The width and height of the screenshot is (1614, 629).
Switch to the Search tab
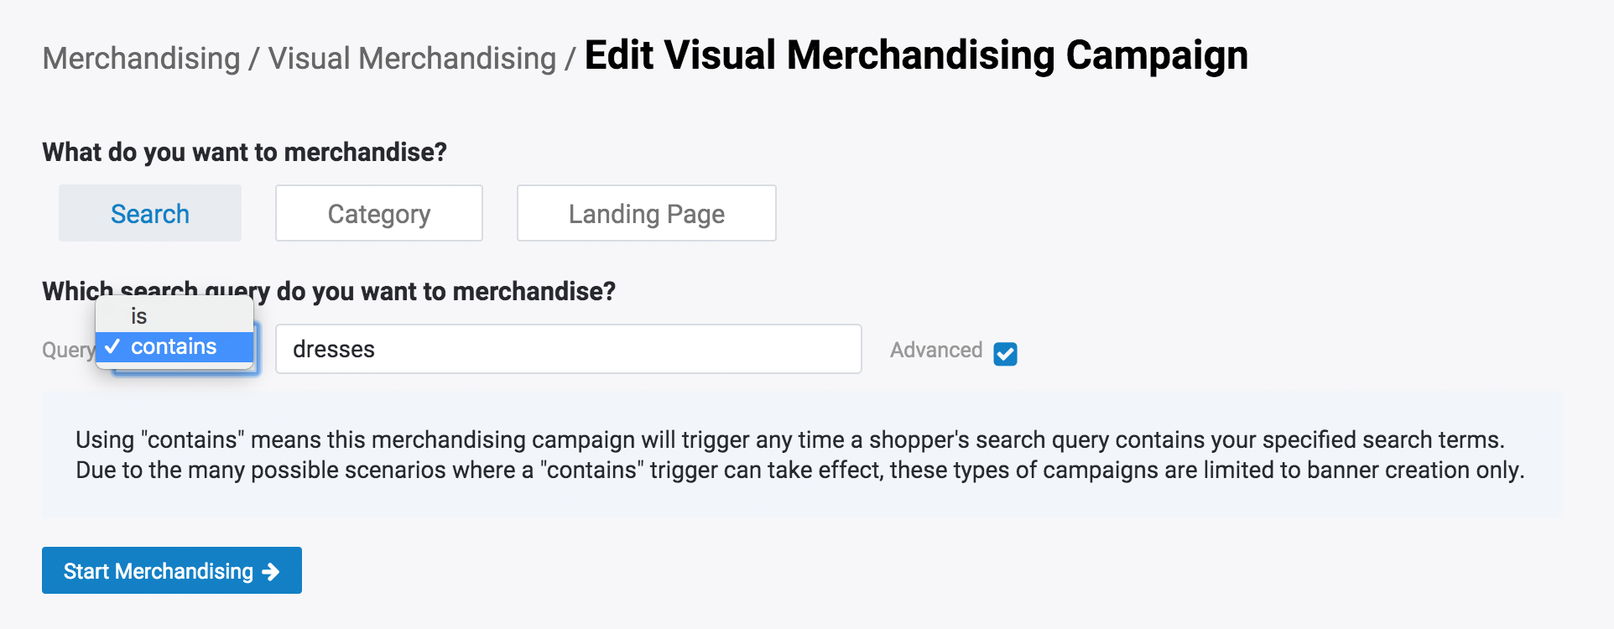pyautogui.click(x=150, y=214)
